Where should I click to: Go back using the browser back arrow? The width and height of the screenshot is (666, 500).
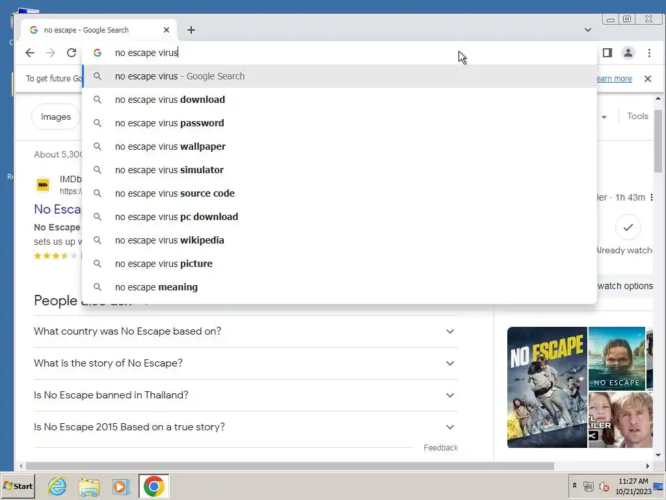[30, 53]
